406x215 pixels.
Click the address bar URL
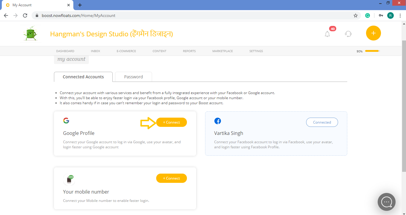78,15
